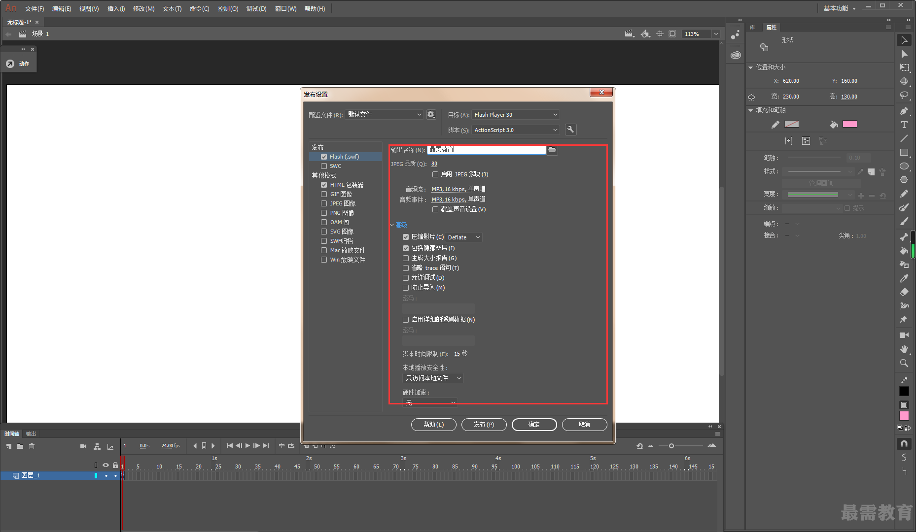916x532 pixels.
Task: Open profile options gear icon
Action: pos(431,114)
